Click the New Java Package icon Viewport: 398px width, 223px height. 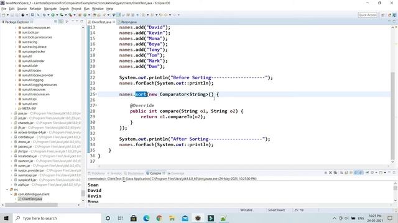tap(80, 15)
